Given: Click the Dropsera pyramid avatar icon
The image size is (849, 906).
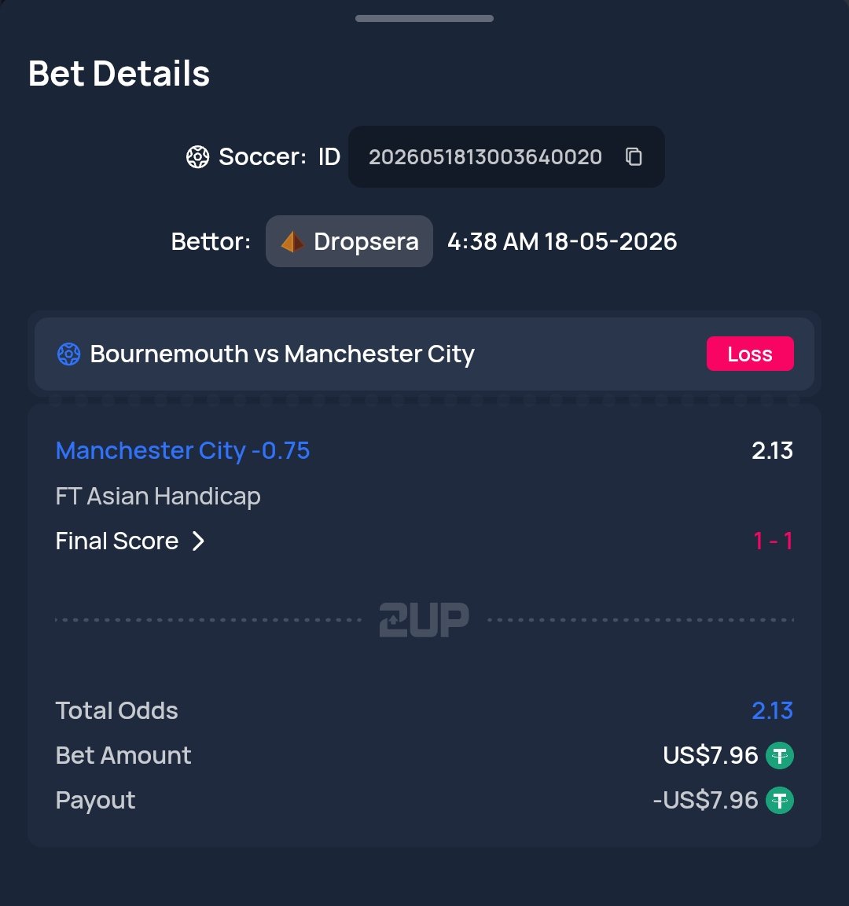Looking at the screenshot, I should tap(292, 241).
